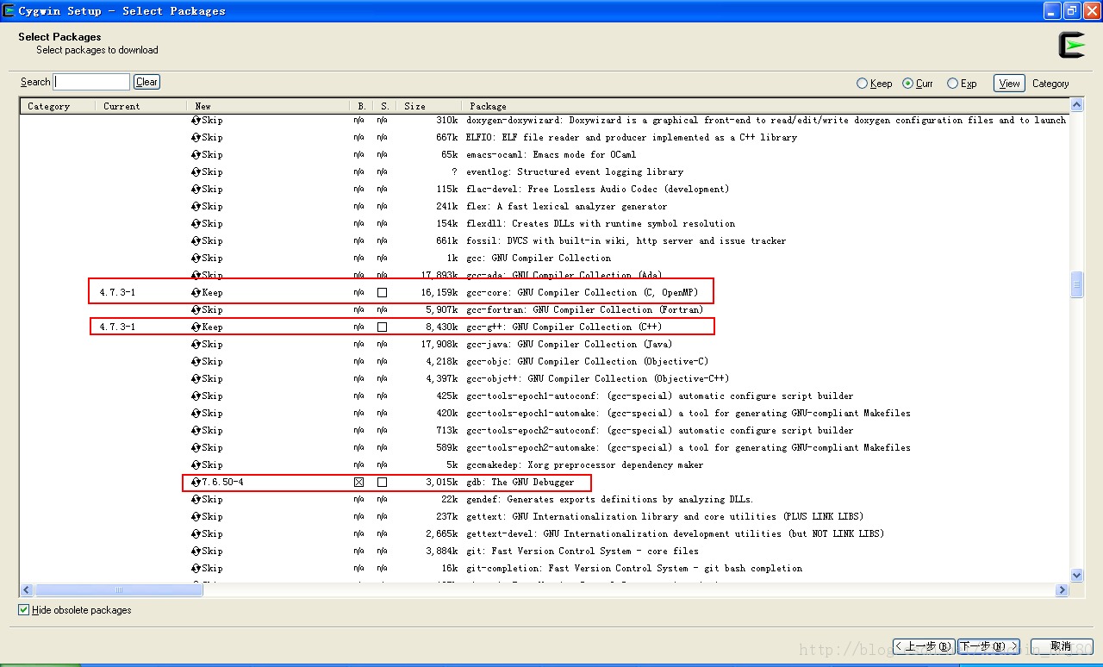Click the S. column header
This screenshot has height=667, width=1103.
(384, 106)
